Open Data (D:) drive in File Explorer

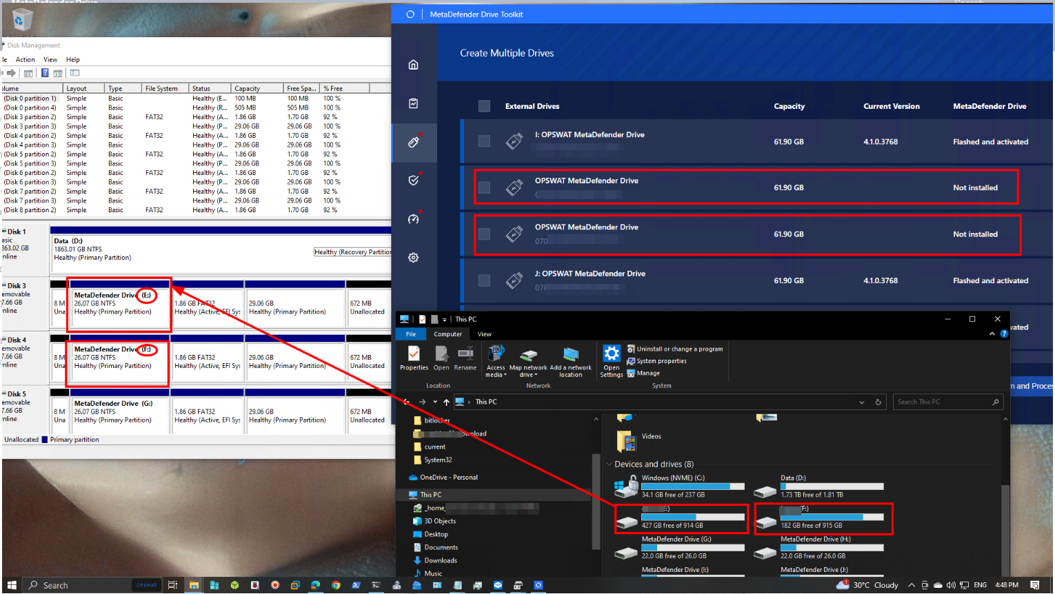coord(818,486)
